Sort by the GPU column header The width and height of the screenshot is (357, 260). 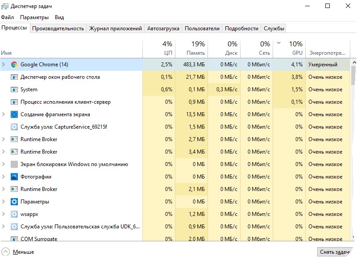pyautogui.click(x=289, y=48)
